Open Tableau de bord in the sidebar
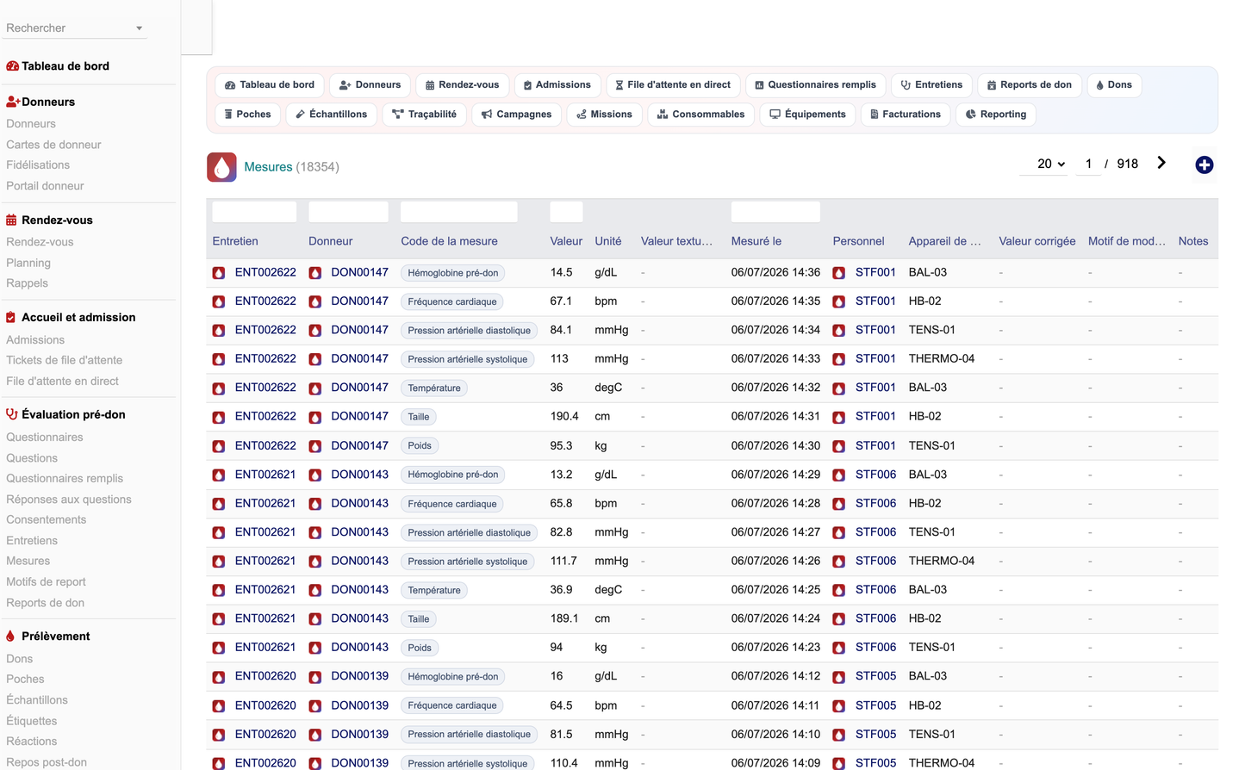The image size is (1245, 770). tap(65, 66)
